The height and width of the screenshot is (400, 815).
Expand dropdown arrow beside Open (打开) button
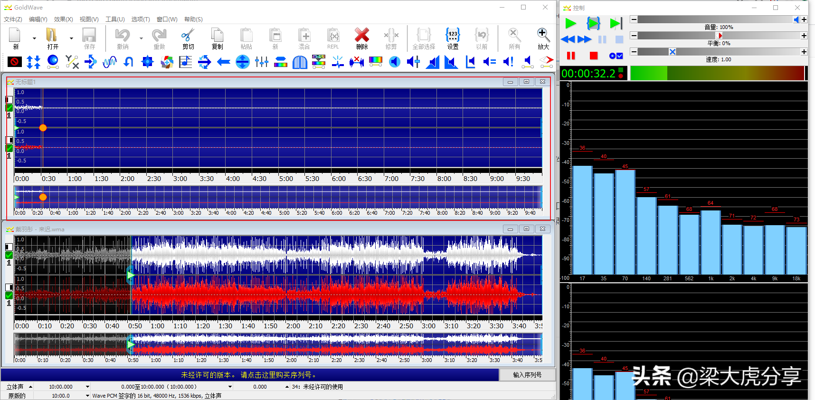coord(71,38)
